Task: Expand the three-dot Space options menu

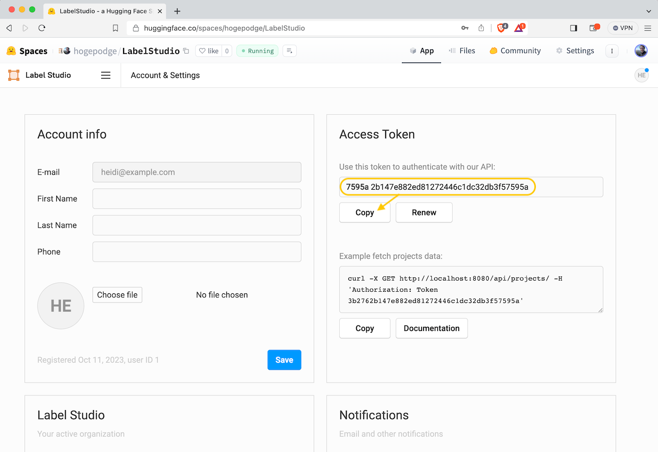Action: [612, 51]
